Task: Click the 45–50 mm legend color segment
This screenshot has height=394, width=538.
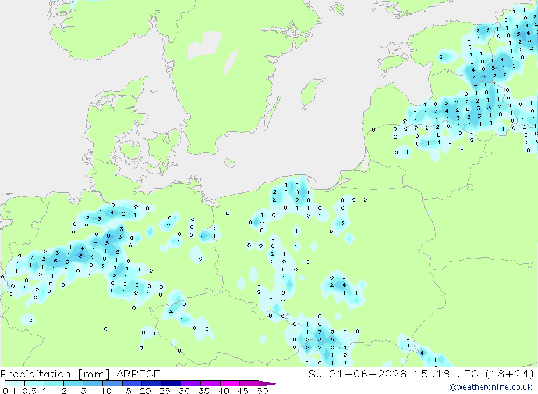Action: (250, 383)
